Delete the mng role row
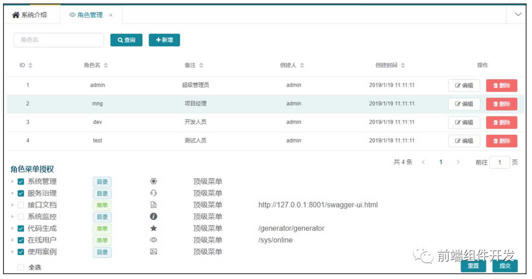Screen dimensions: 532x279 [501, 104]
